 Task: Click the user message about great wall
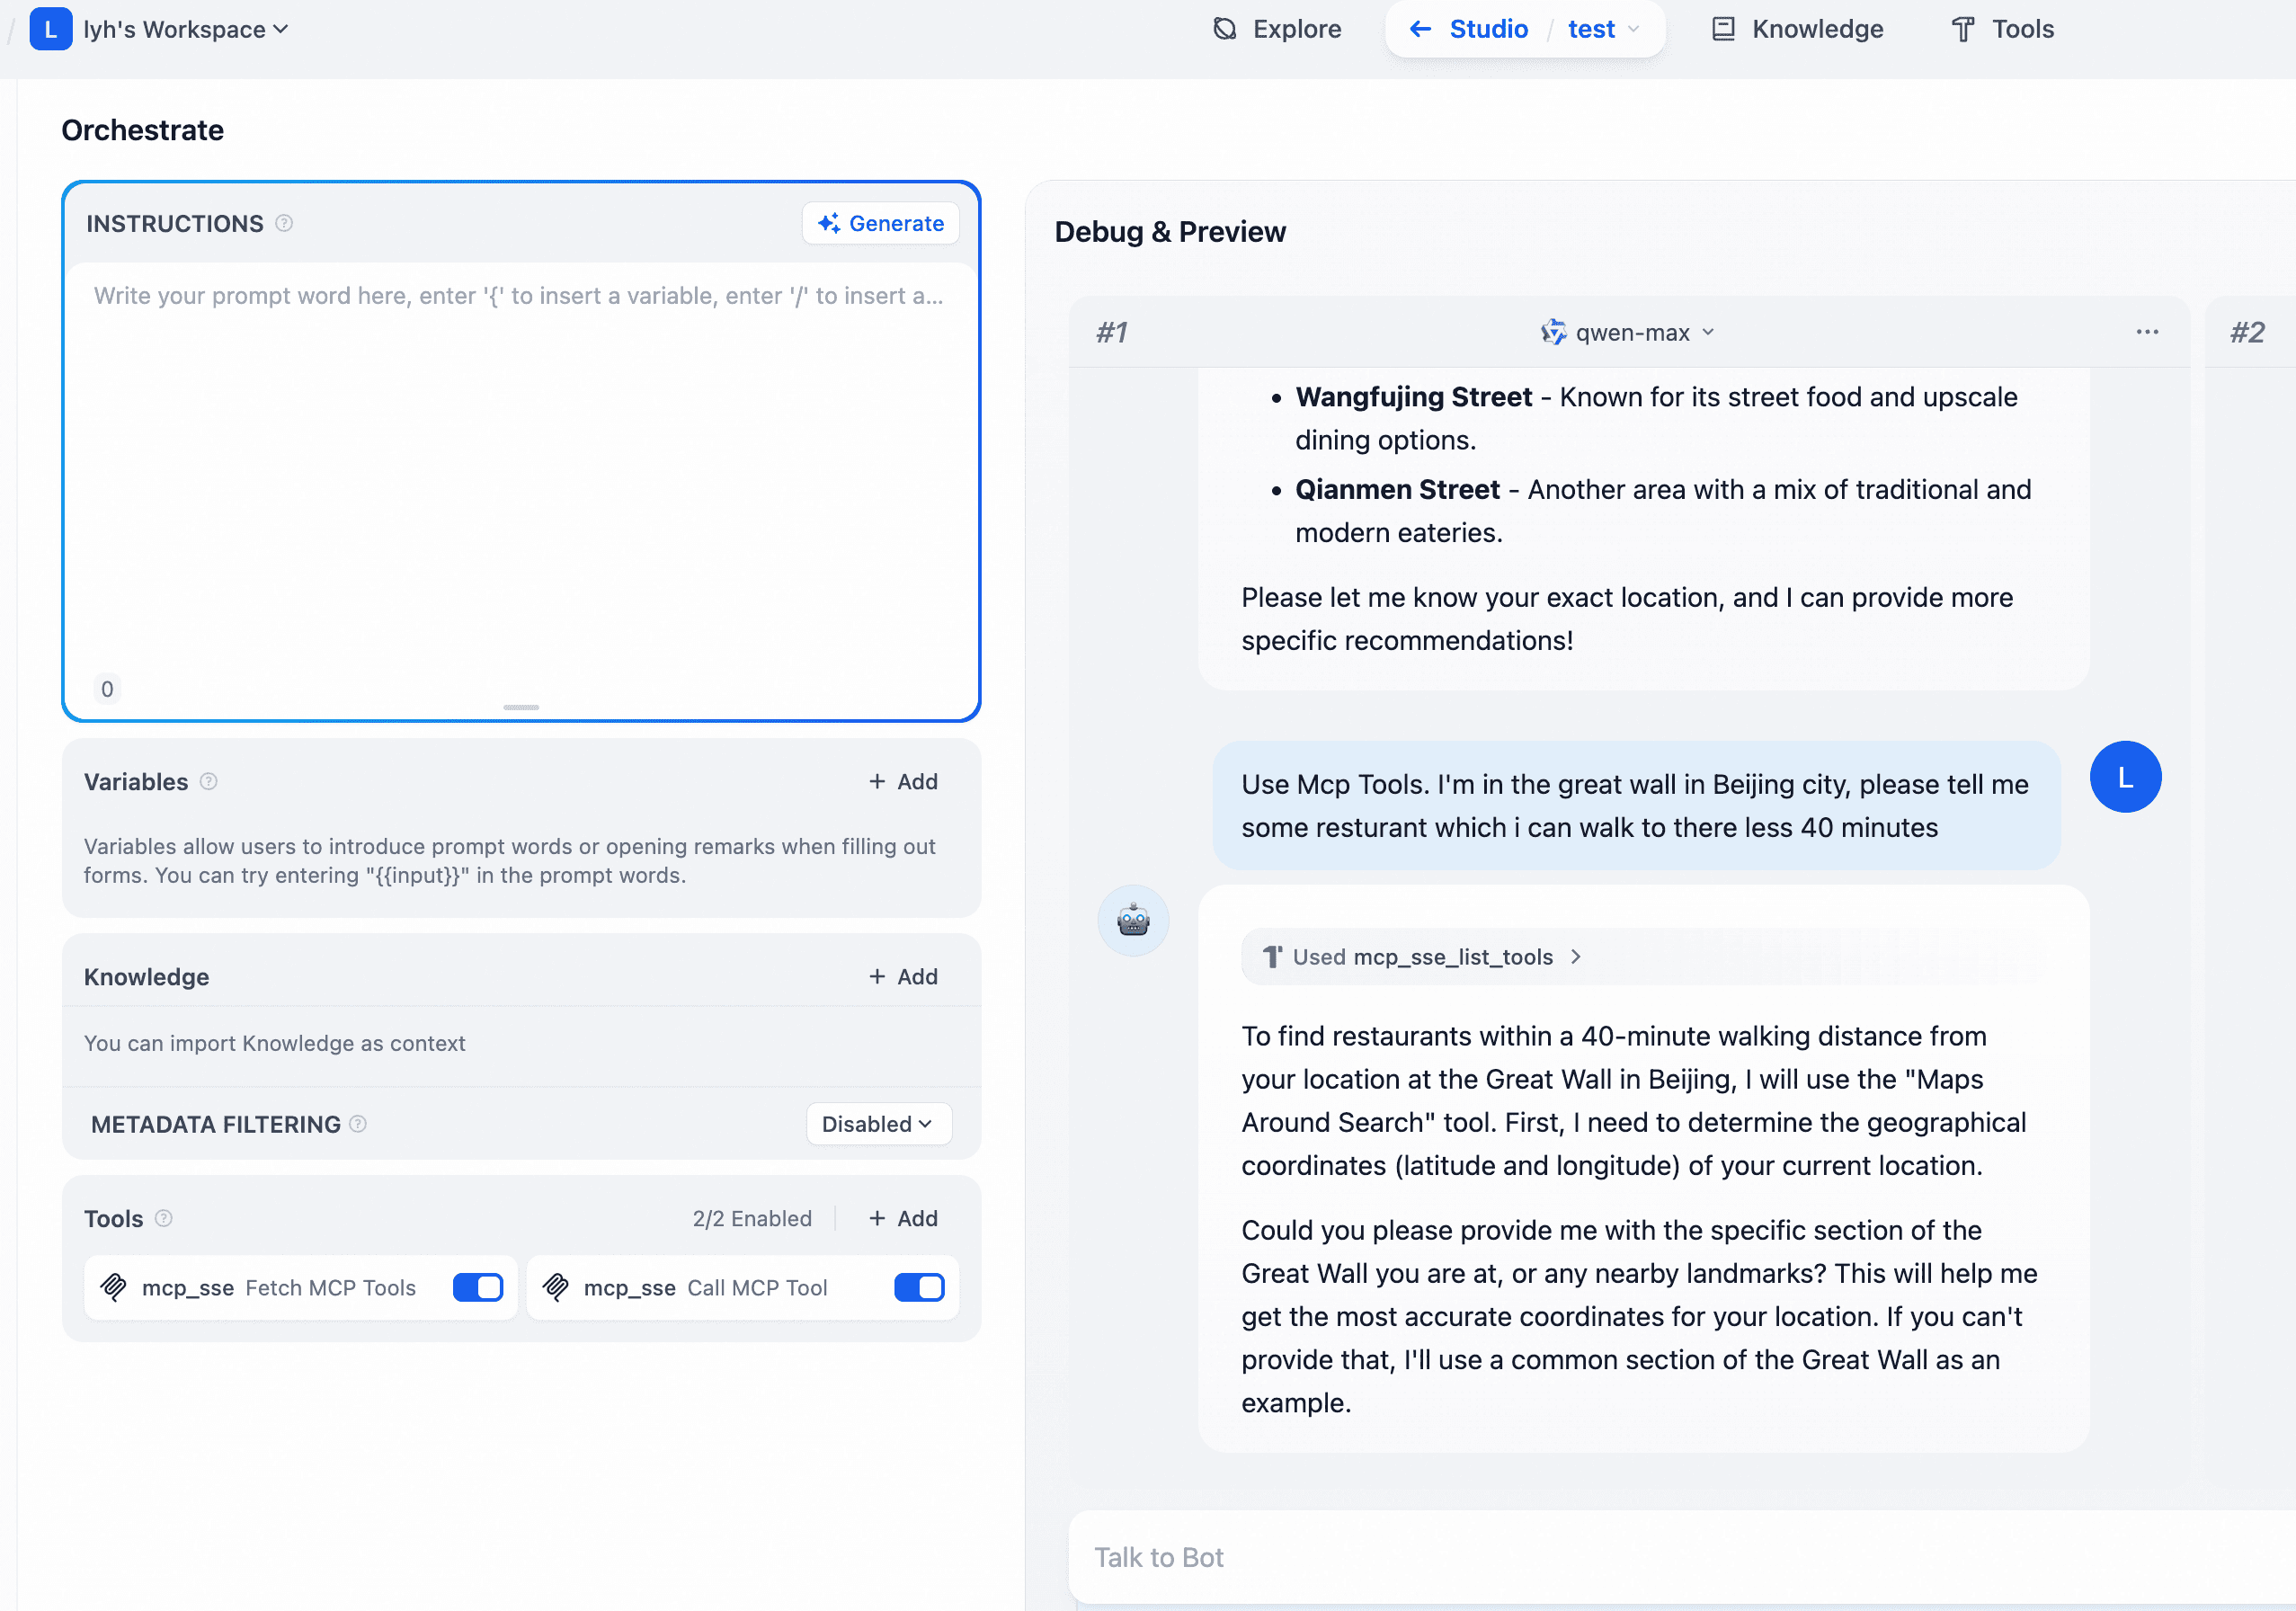click(1636, 805)
